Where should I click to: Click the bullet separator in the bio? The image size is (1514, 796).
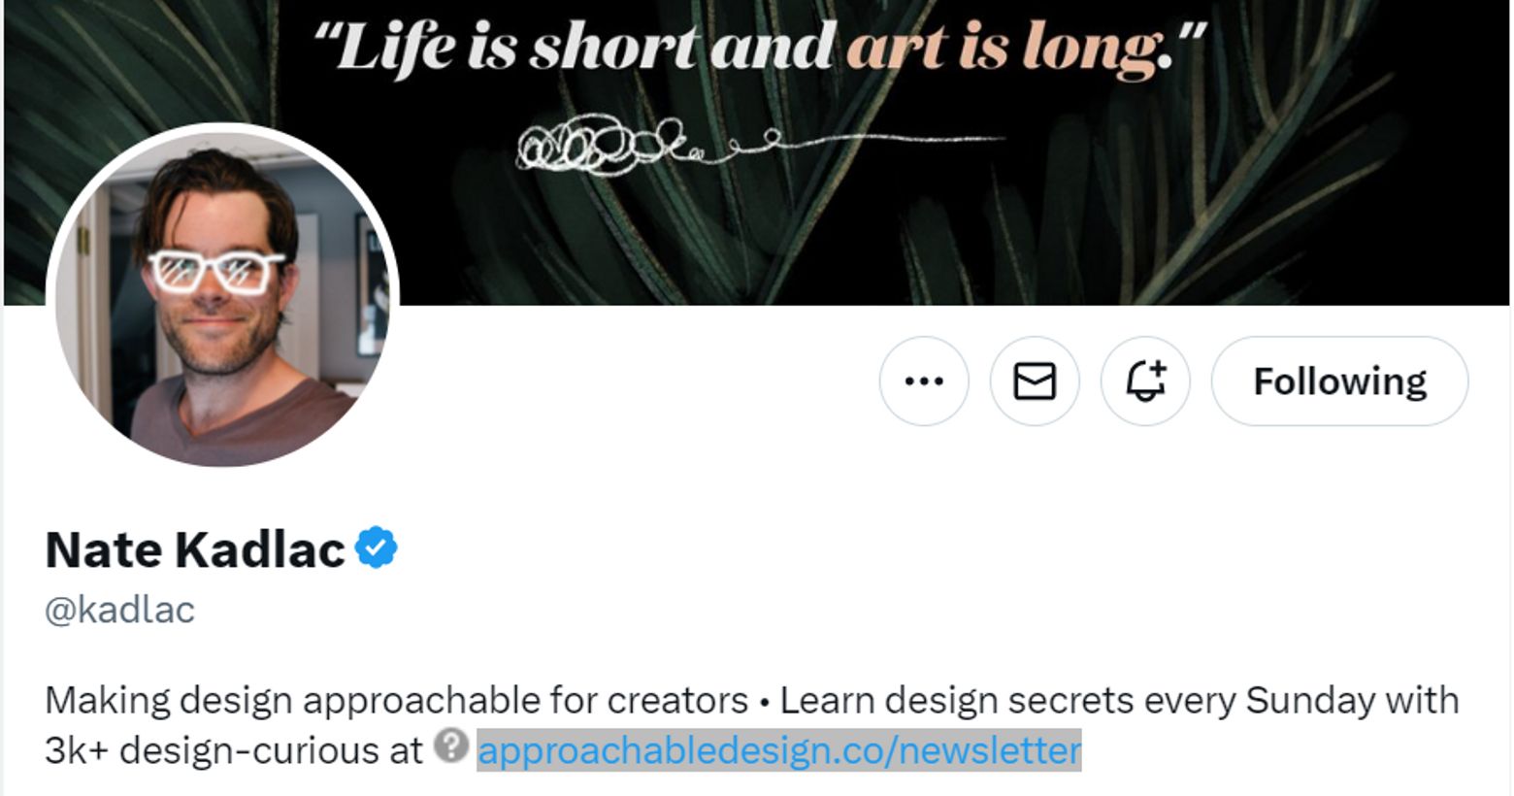[x=764, y=701]
